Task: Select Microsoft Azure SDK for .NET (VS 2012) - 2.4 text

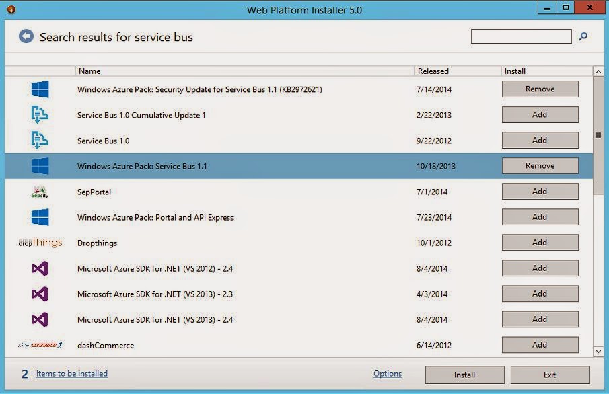Action: pos(155,269)
